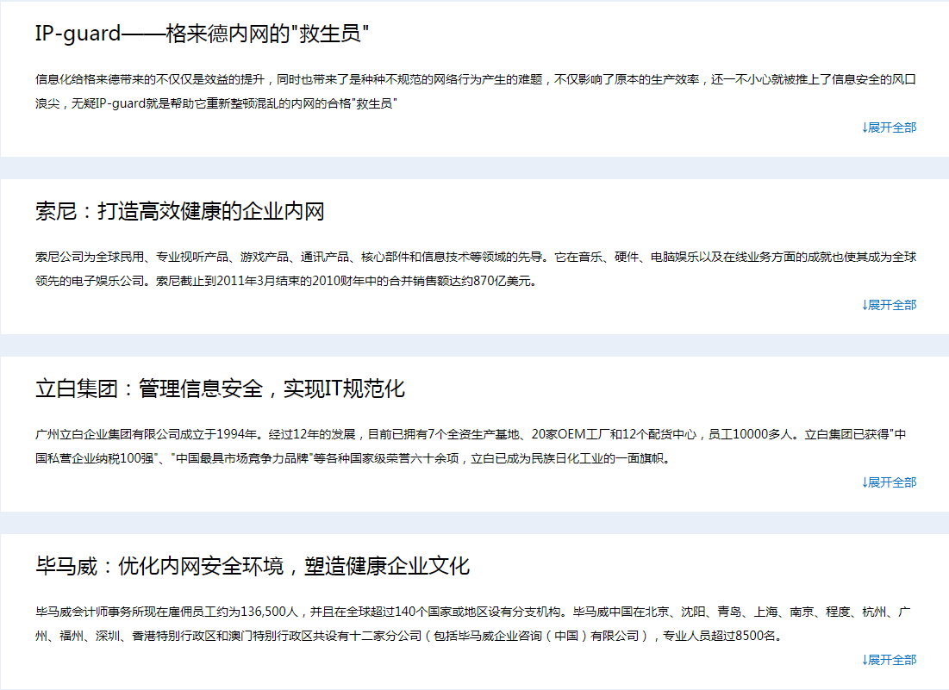This screenshot has width=949, height=690.
Task: Click the divider between 格来德 and 索尼 cards
Action: (474, 168)
